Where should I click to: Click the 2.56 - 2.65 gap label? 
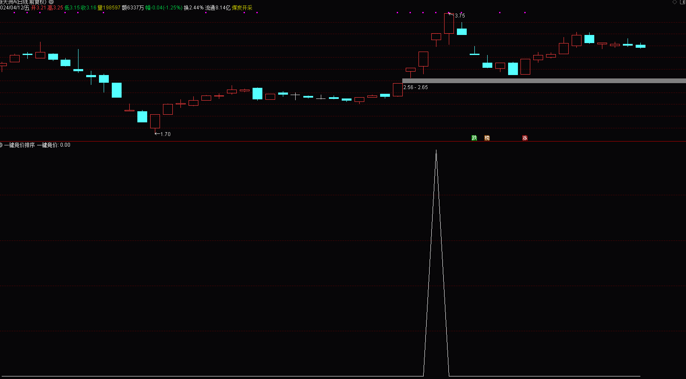pyautogui.click(x=416, y=87)
